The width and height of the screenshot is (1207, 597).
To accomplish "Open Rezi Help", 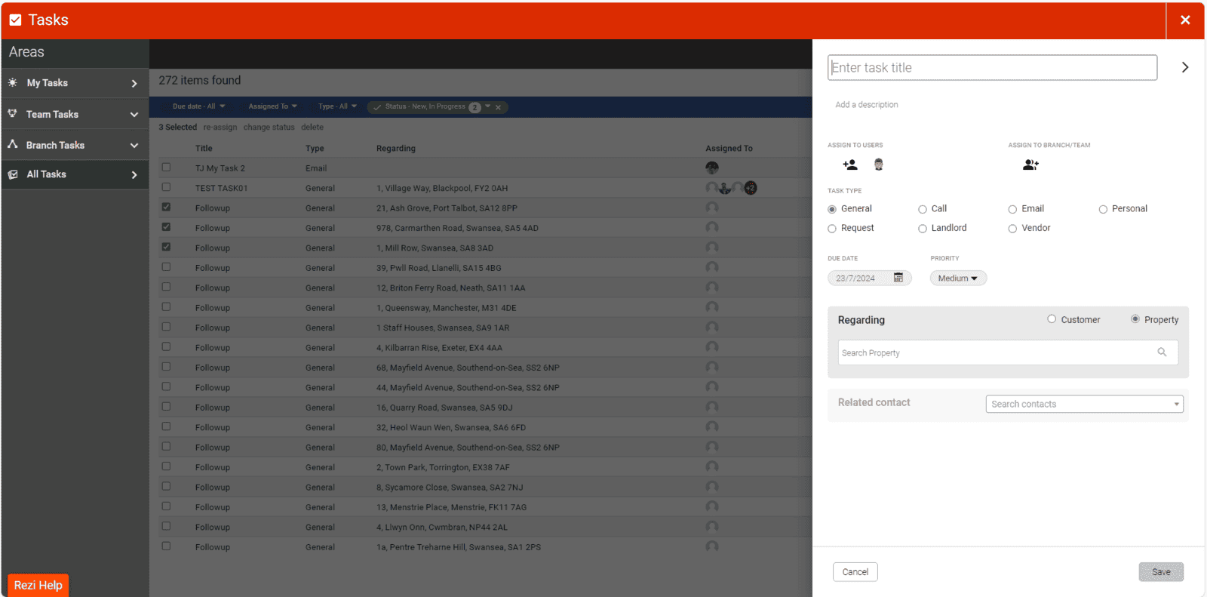I will point(38,585).
